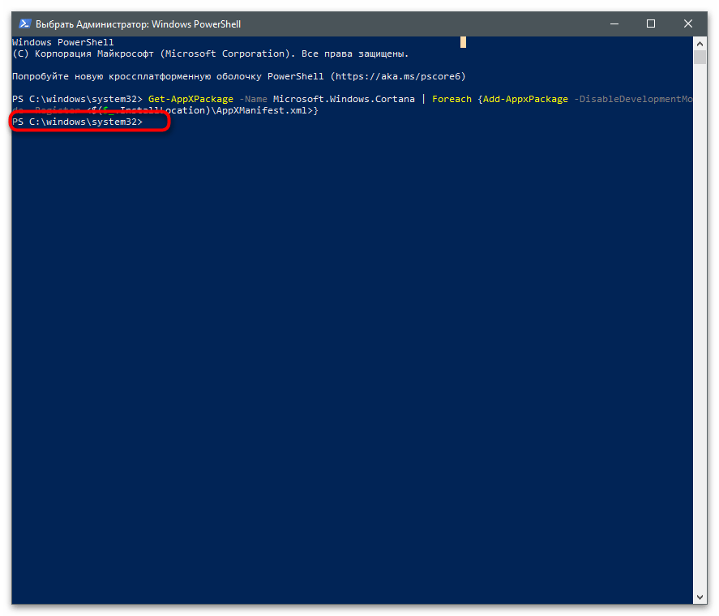
Task: Minimize the PowerShell window
Action: [x=615, y=24]
